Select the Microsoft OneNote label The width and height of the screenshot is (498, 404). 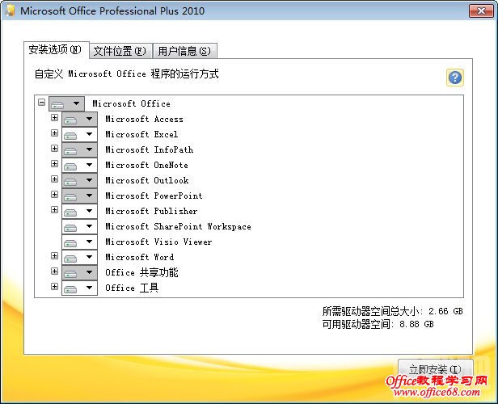147,166
